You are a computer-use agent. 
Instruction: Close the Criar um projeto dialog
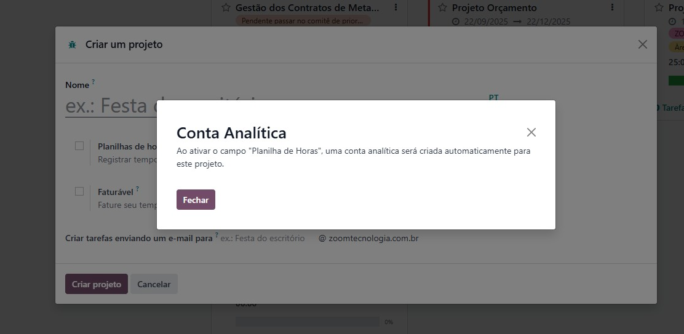click(642, 44)
